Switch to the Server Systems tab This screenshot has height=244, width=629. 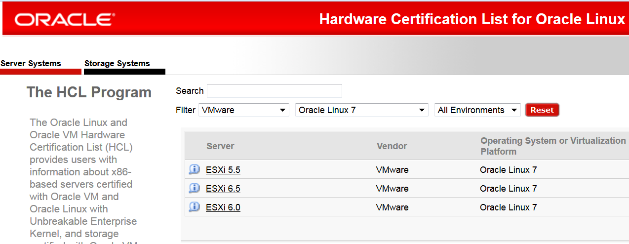[31, 64]
